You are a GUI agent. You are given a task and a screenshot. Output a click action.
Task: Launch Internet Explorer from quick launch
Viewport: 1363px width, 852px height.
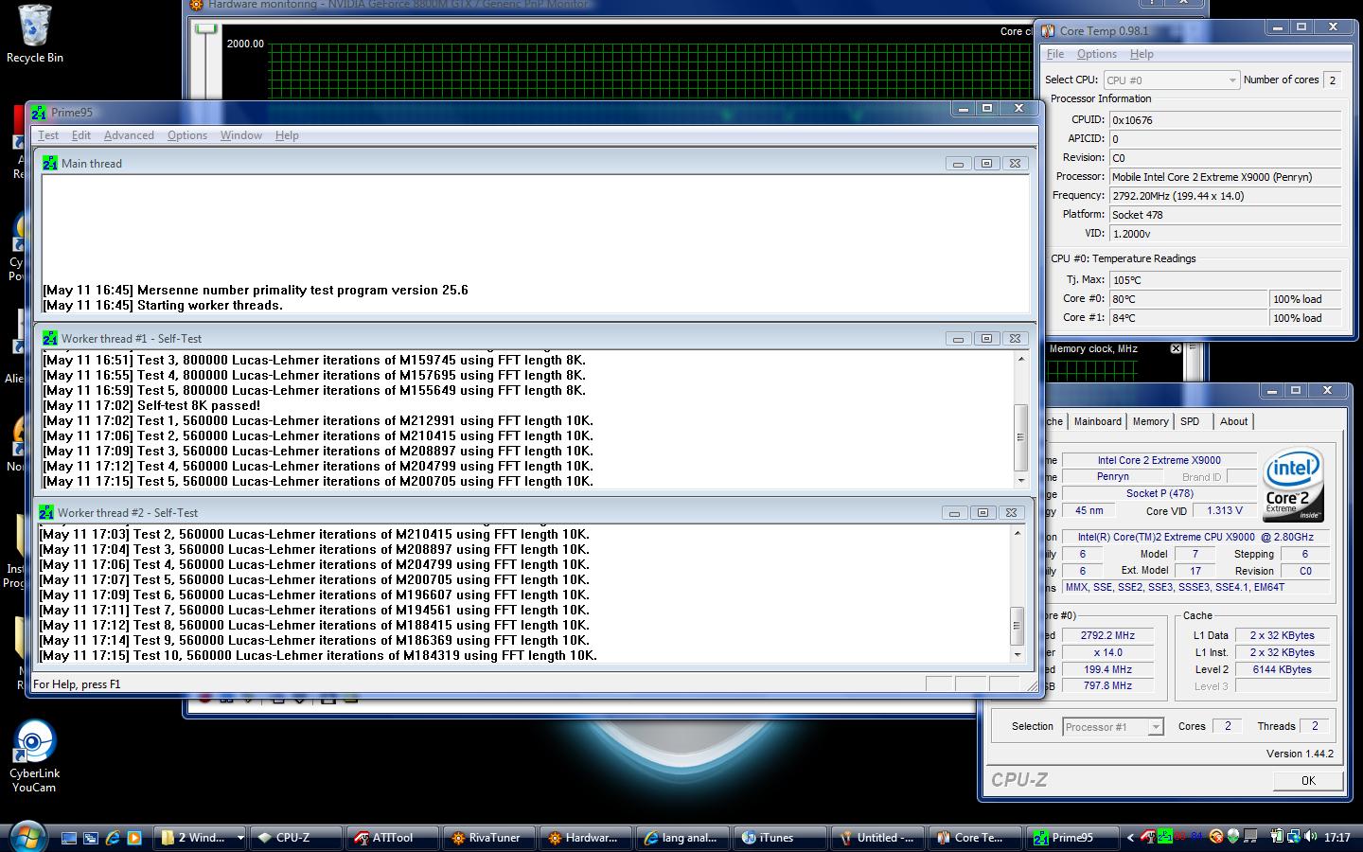pyautogui.click(x=113, y=838)
